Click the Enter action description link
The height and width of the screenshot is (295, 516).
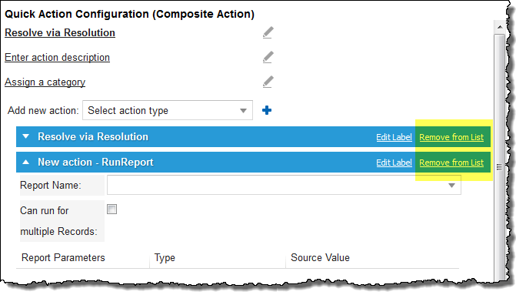click(57, 57)
